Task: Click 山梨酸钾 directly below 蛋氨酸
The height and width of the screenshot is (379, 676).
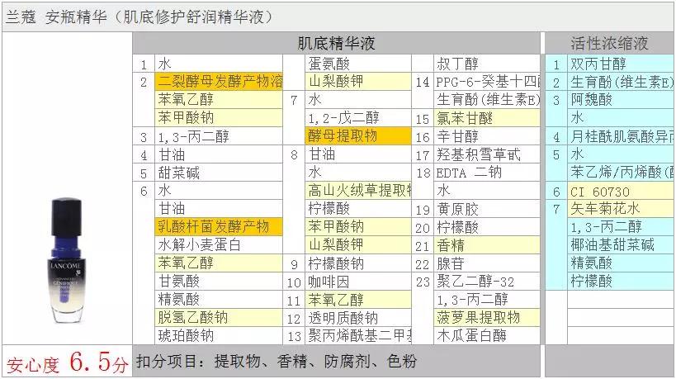Action: click(x=358, y=82)
